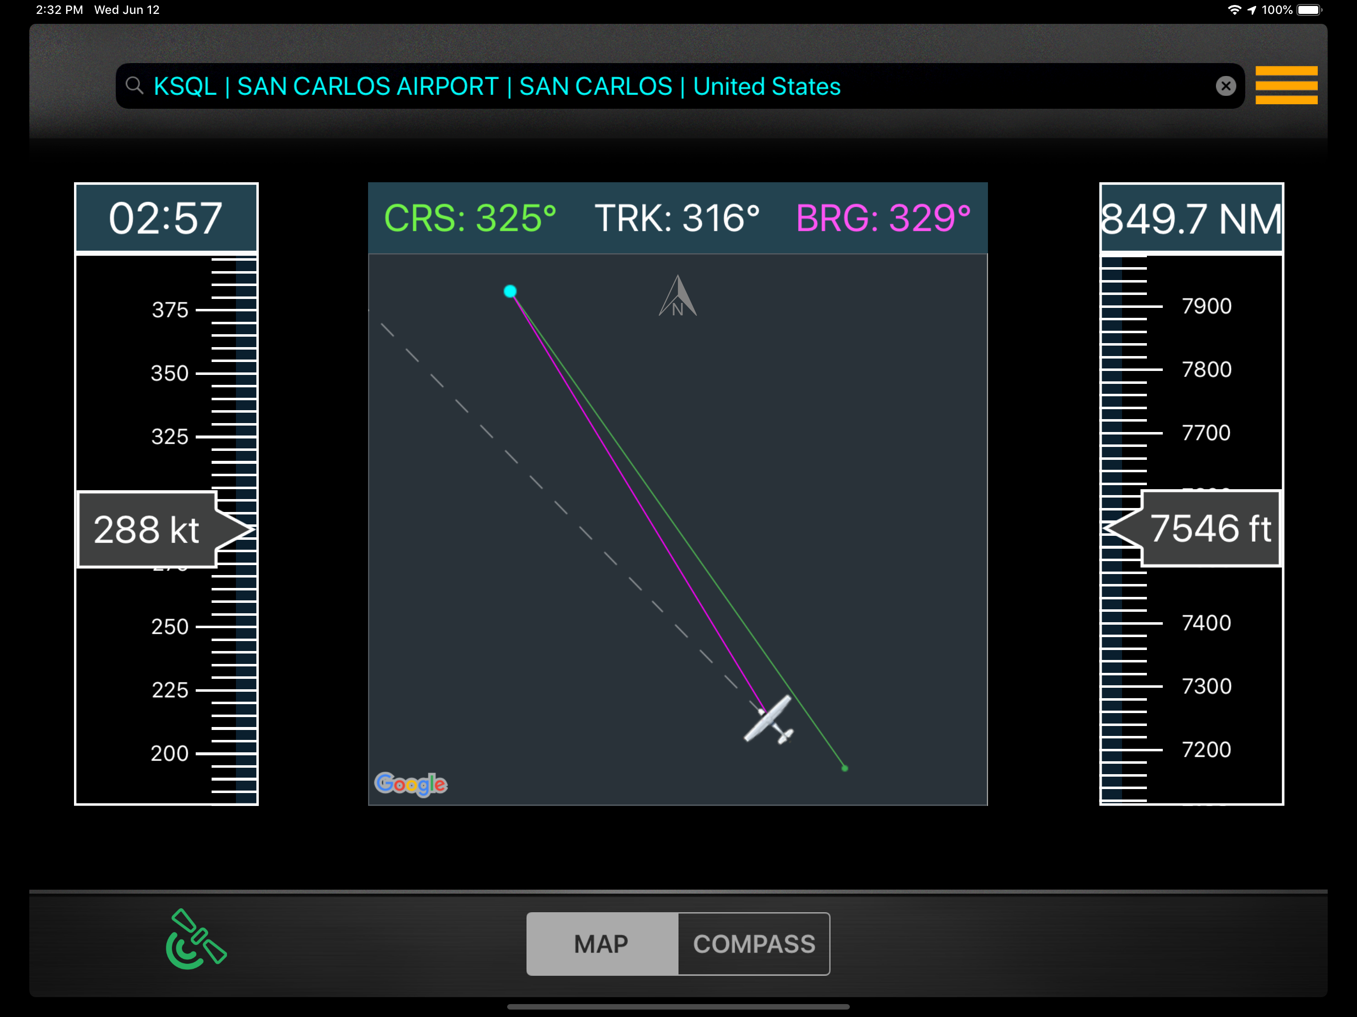This screenshot has height=1017, width=1357.
Task: Click the TRK 316° track label
Action: (x=677, y=218)
